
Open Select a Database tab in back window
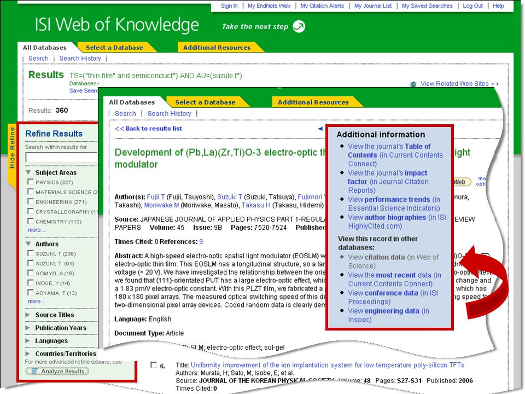click(114, 48)
